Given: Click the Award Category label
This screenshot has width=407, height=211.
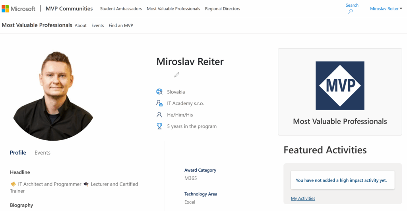Looking at the screenshot, I should coord(200,170).
